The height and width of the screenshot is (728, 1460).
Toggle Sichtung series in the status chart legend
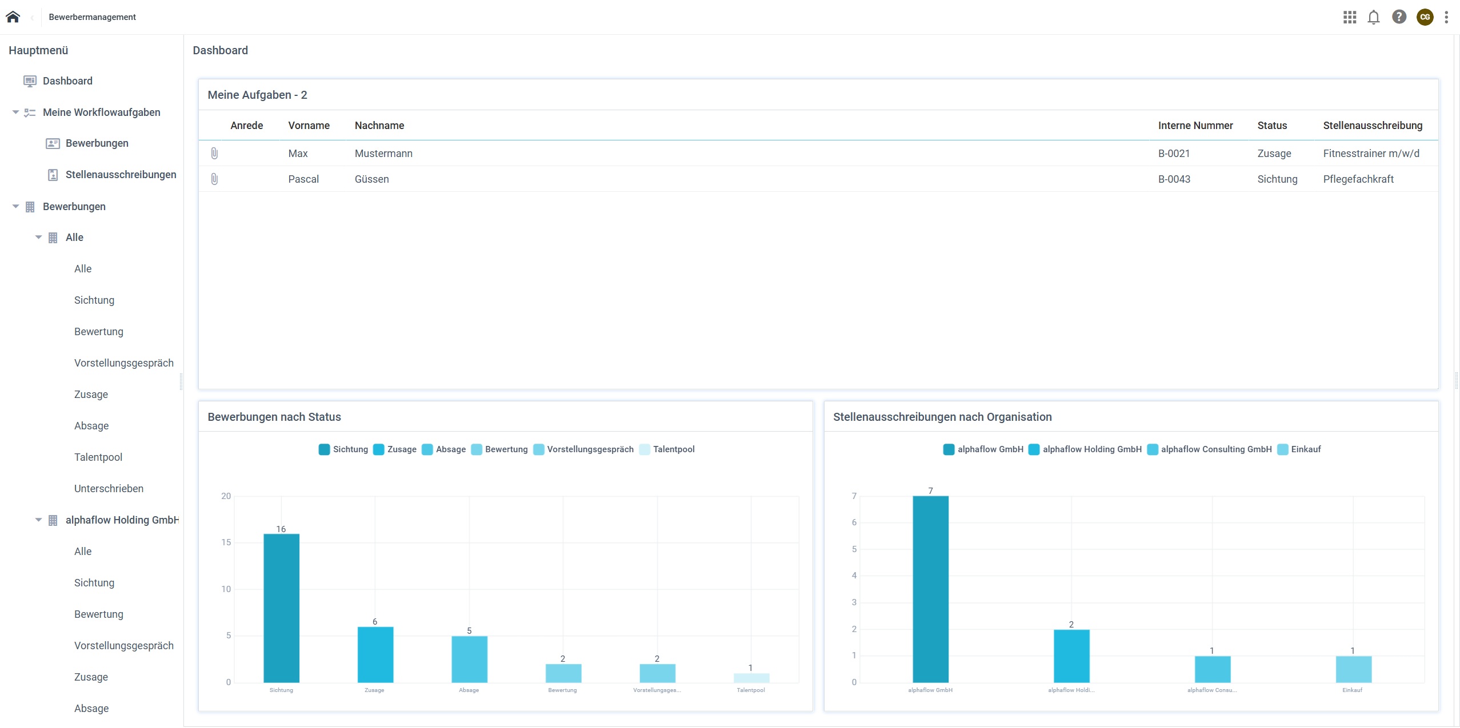coord(343,449)
